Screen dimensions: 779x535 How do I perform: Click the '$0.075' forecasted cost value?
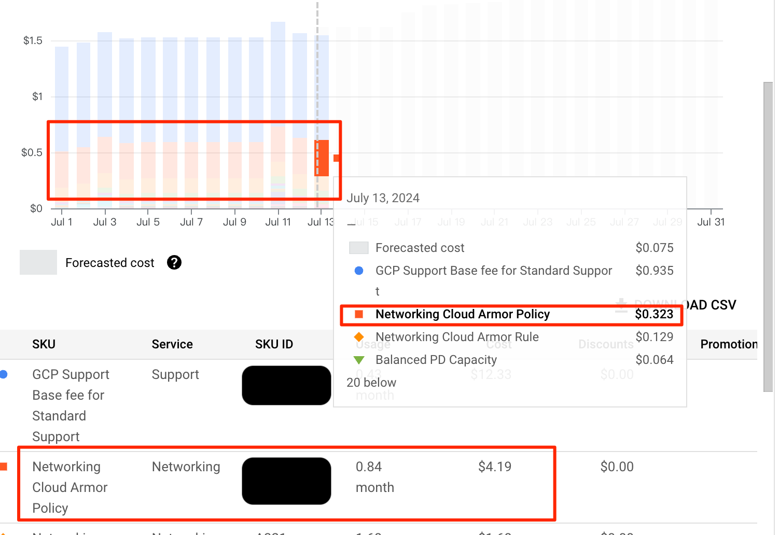(655, 248)
